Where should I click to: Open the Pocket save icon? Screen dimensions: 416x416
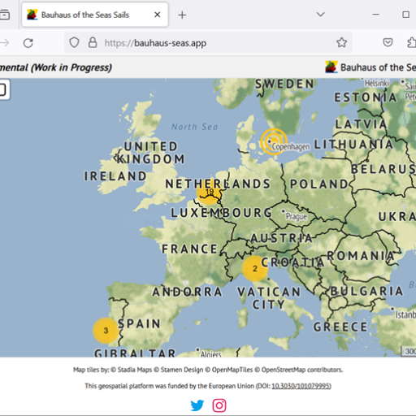click(388, 42)
